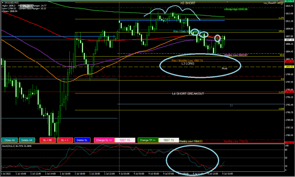The width and height of the screenshot is (295, 177).
Task: Focus the pink stop loss value field 1807.15
Action: 125,140
